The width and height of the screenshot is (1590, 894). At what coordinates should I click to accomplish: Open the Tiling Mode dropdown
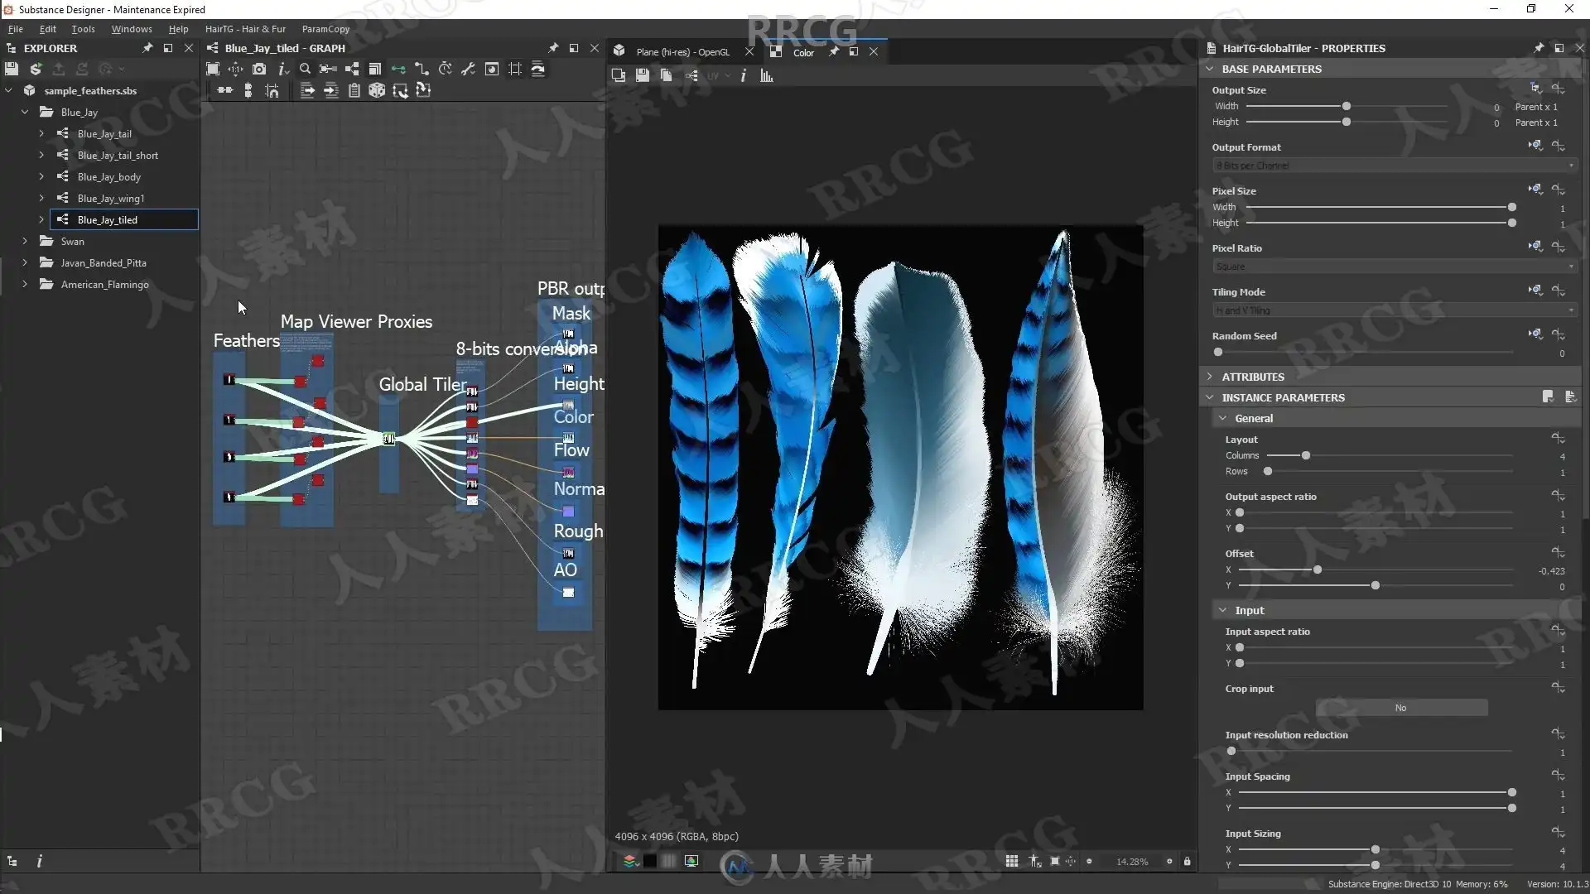tap(1394, 310)
